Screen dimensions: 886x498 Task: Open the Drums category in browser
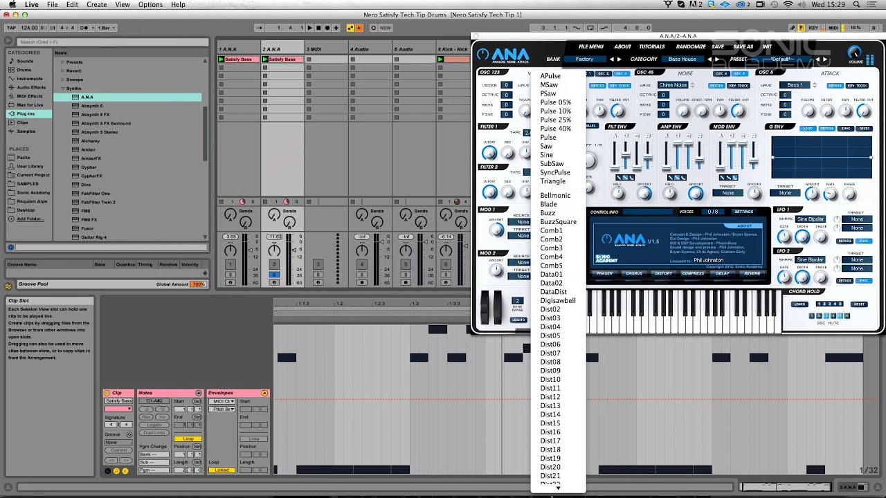(24, 70)
